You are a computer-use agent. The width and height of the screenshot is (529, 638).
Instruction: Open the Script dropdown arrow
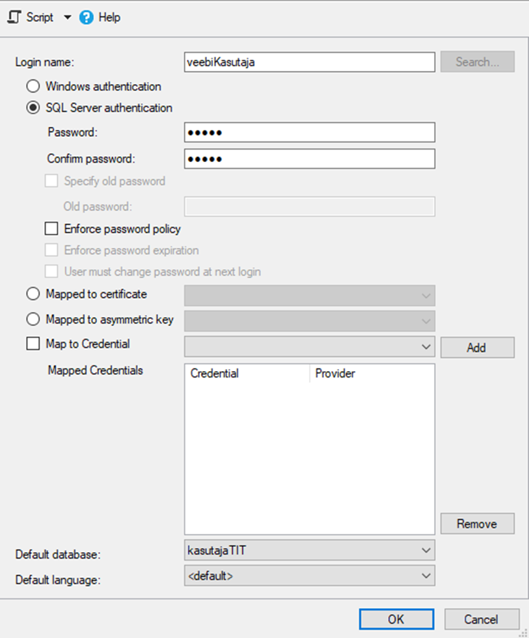[x=68, y=18]
